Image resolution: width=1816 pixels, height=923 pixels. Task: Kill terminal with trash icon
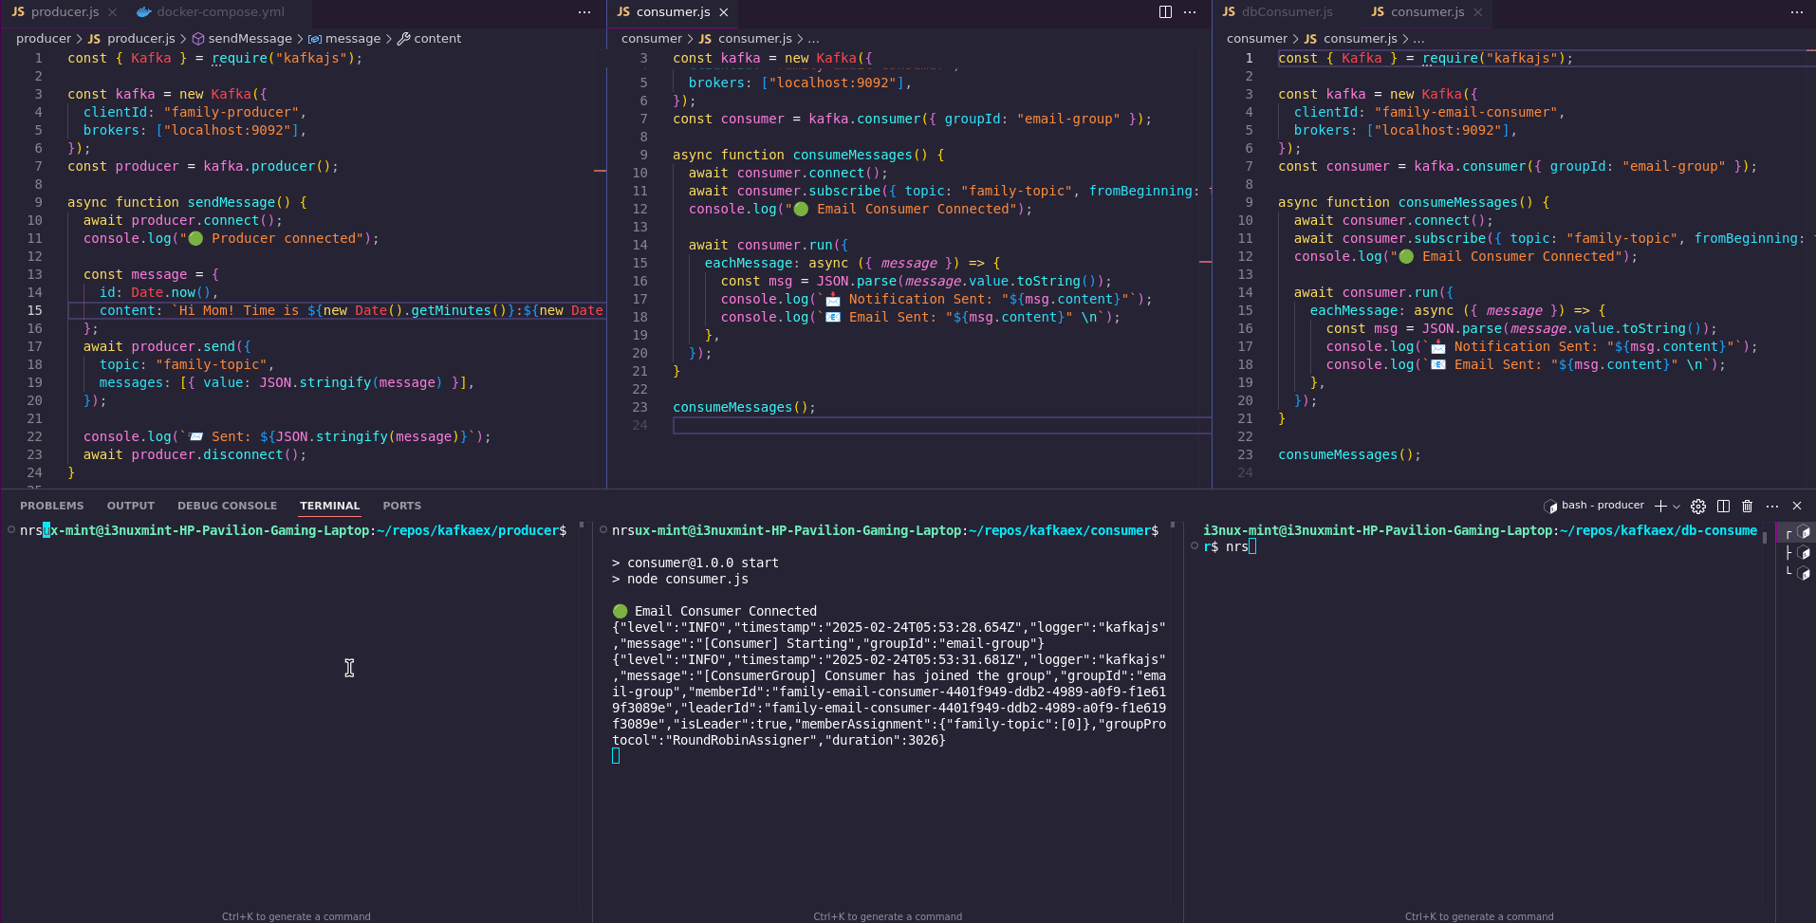point(1748,507)
